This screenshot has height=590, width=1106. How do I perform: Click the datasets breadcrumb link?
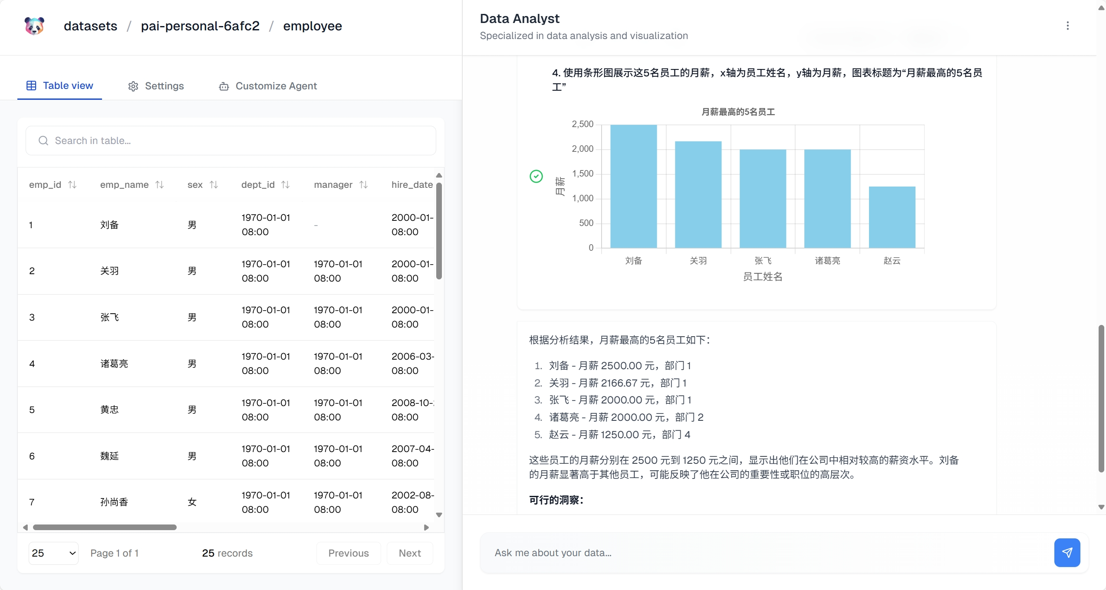(x=90, y=26)
